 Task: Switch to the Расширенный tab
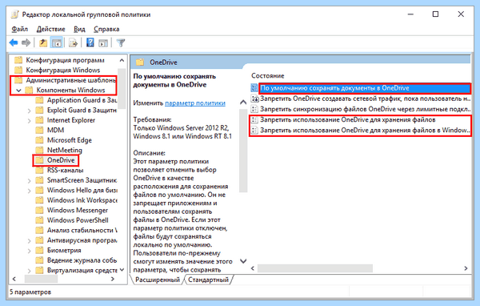(x=158, y=280)
